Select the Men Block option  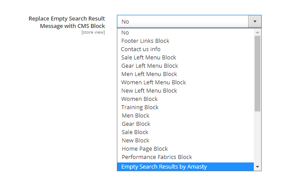pos(135,115)
